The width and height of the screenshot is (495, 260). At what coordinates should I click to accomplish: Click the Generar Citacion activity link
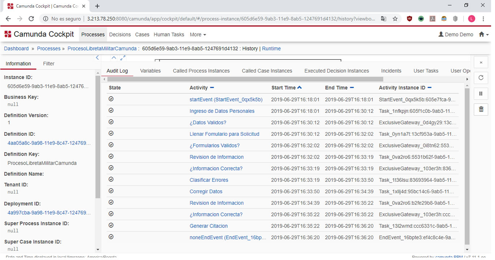[x=208, y=226]
